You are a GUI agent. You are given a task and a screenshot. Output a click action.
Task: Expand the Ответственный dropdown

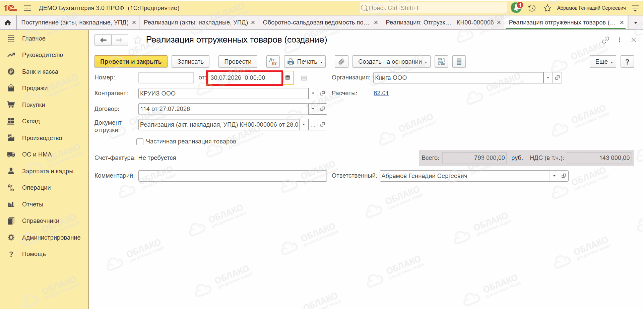[x=554, y=176]
